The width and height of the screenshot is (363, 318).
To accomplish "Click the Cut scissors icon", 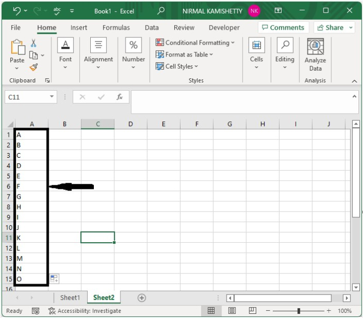I will 34,43.
